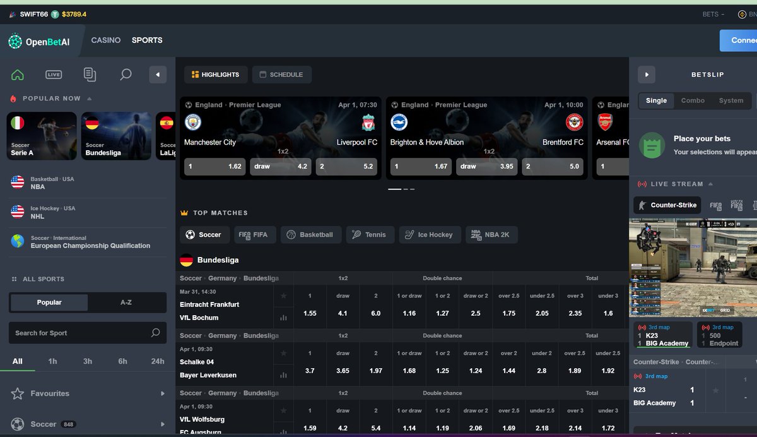This screenshot has height=437, width=757.
Task: Click the Manchester City club badge
Action: (193, 122)
